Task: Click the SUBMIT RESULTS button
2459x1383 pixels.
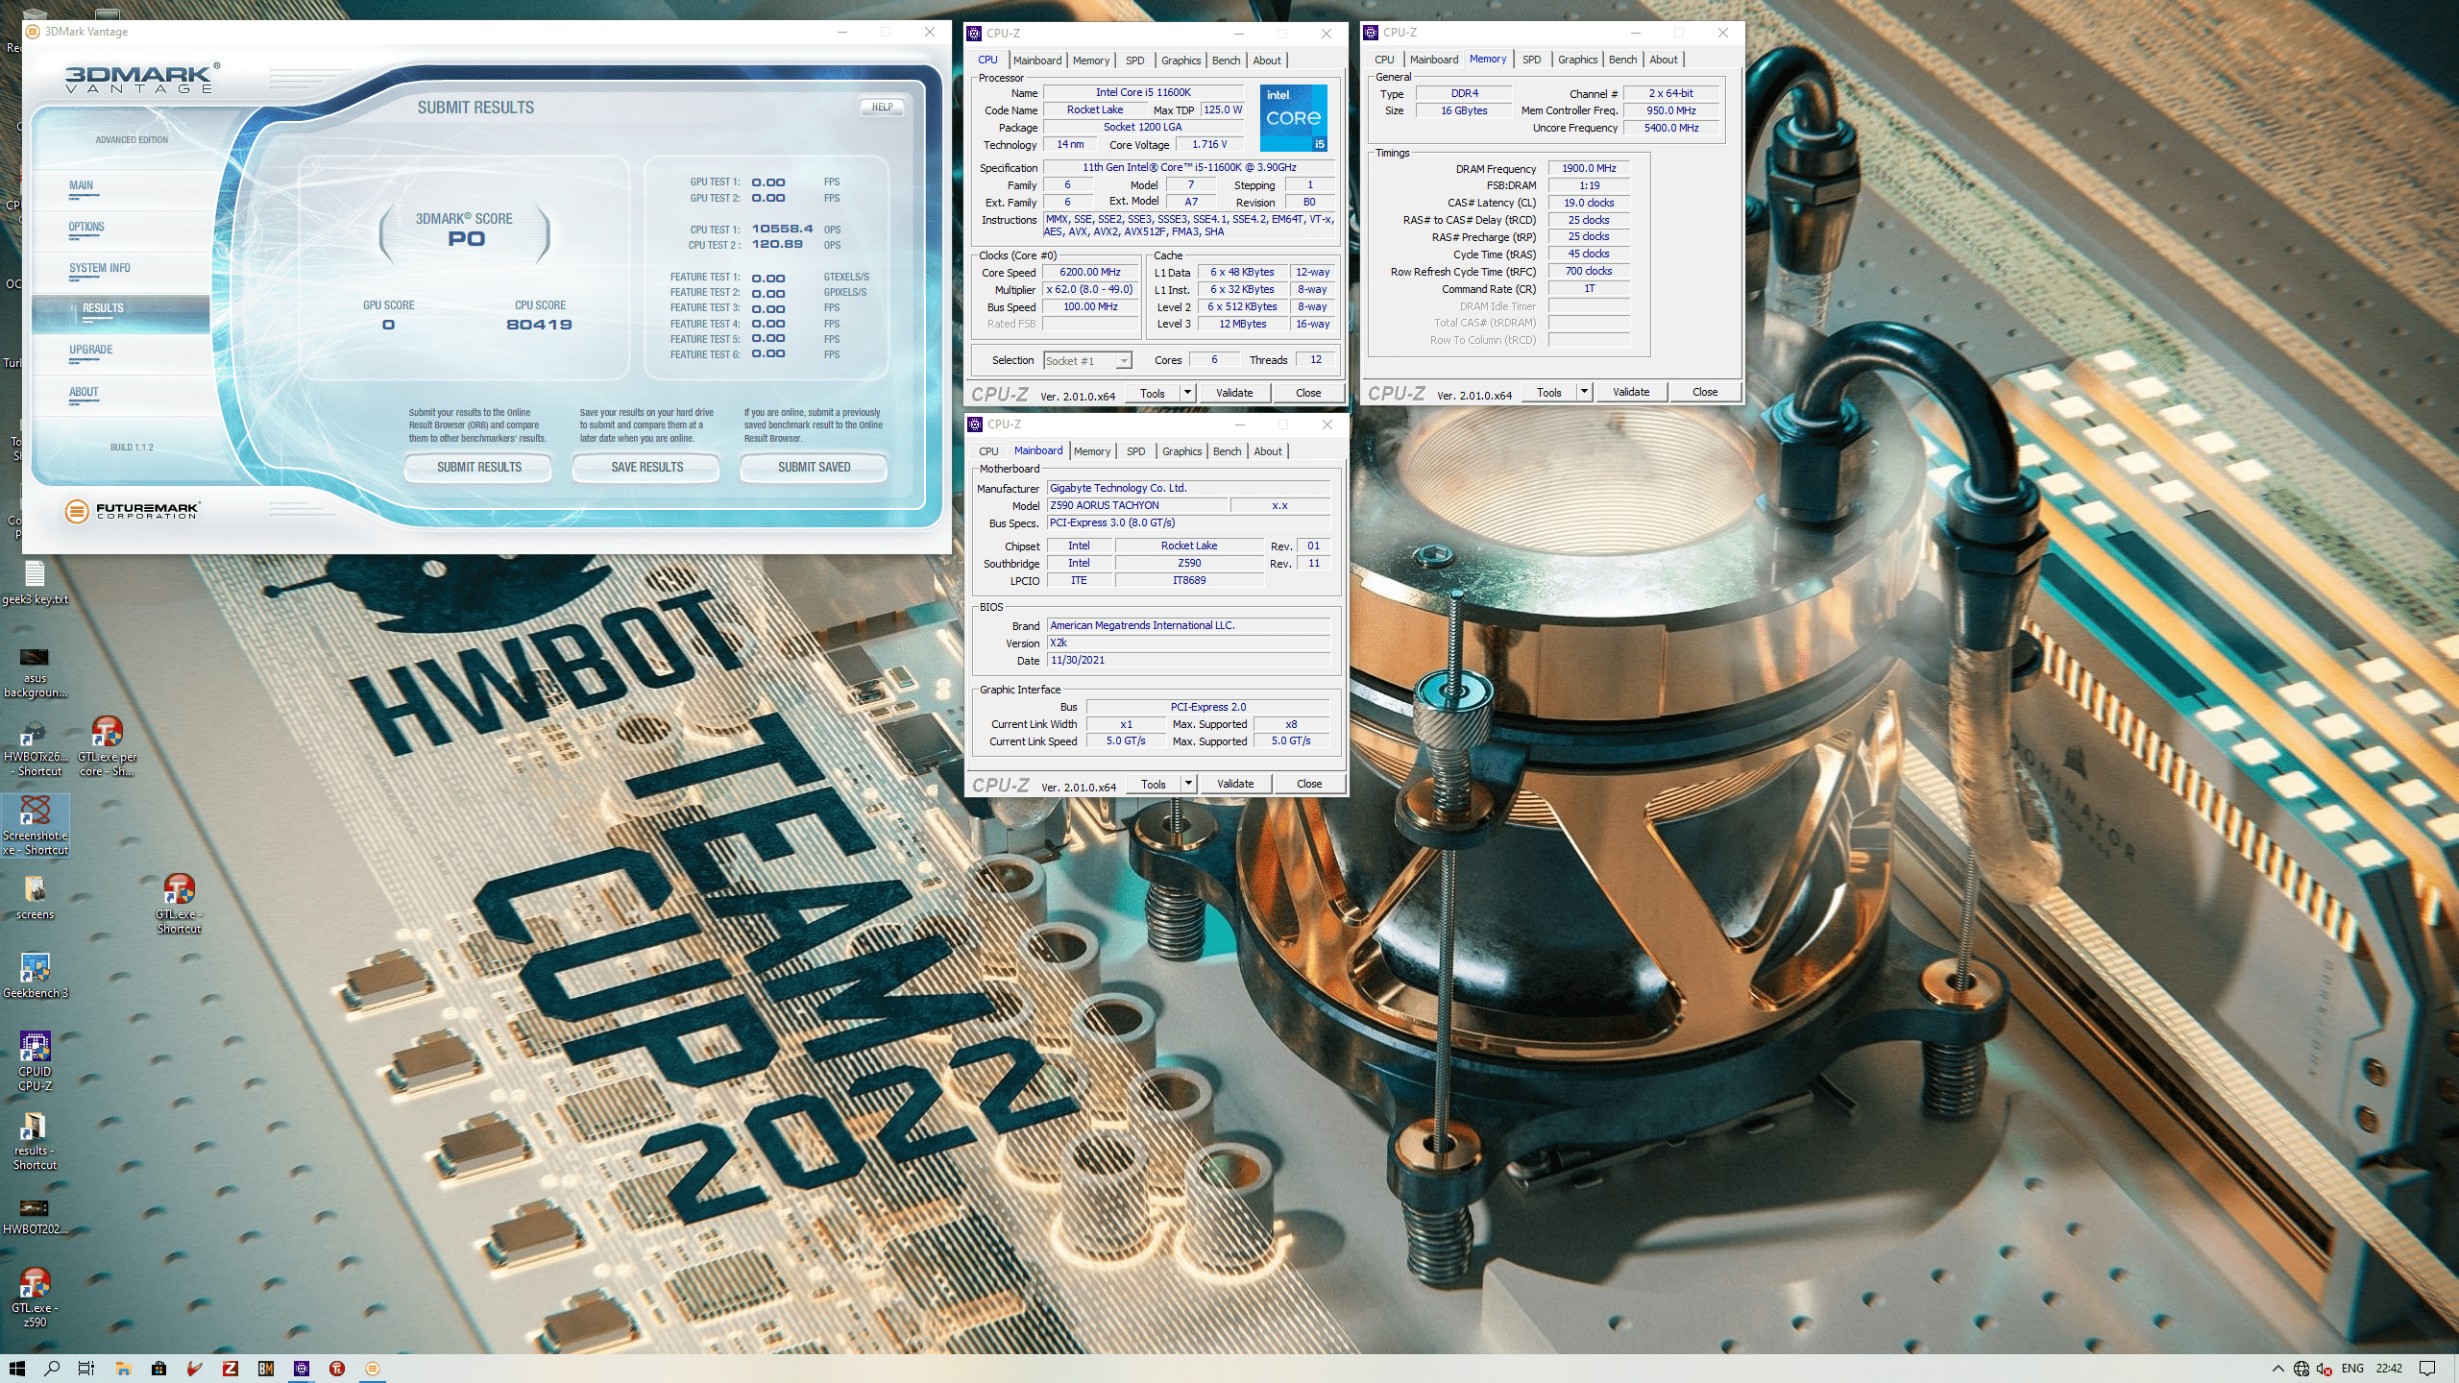Action: tap(478, 468)
